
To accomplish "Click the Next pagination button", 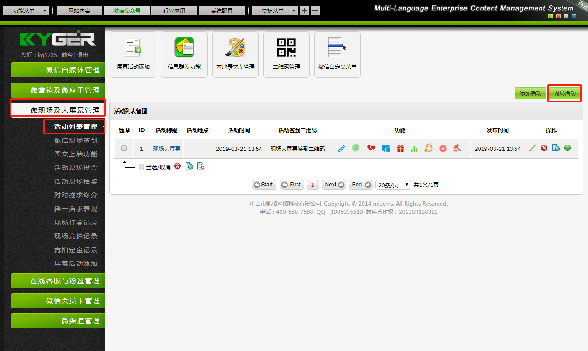I will click(334, 185).
